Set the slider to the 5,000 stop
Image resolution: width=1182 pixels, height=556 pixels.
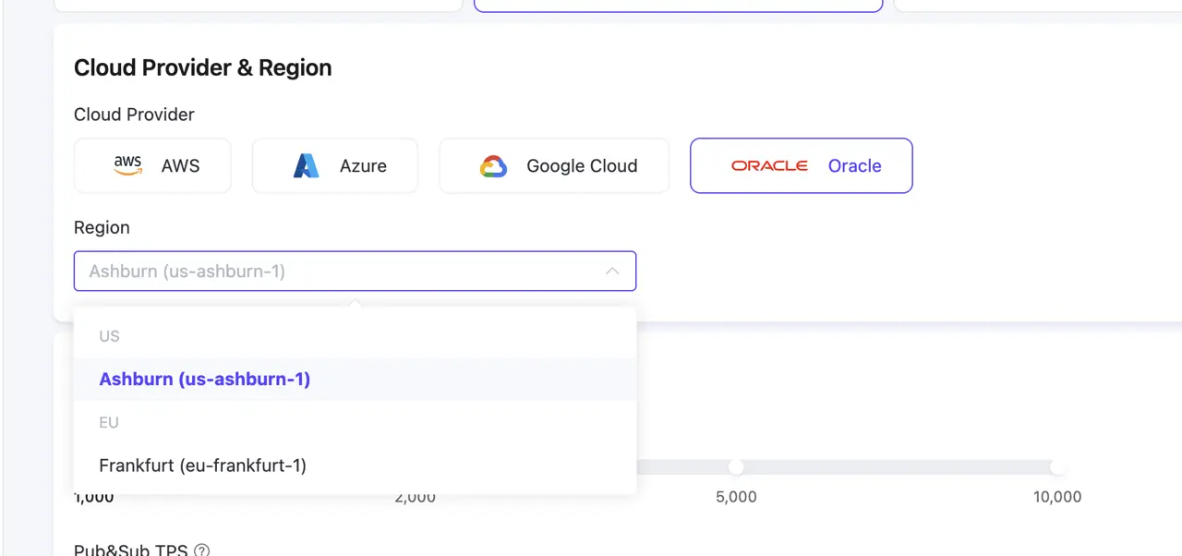pos(736,467)
